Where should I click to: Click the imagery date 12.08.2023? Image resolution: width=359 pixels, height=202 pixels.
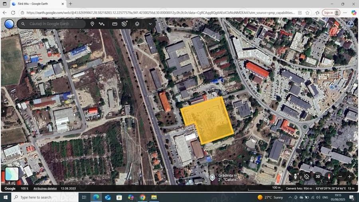68,188
